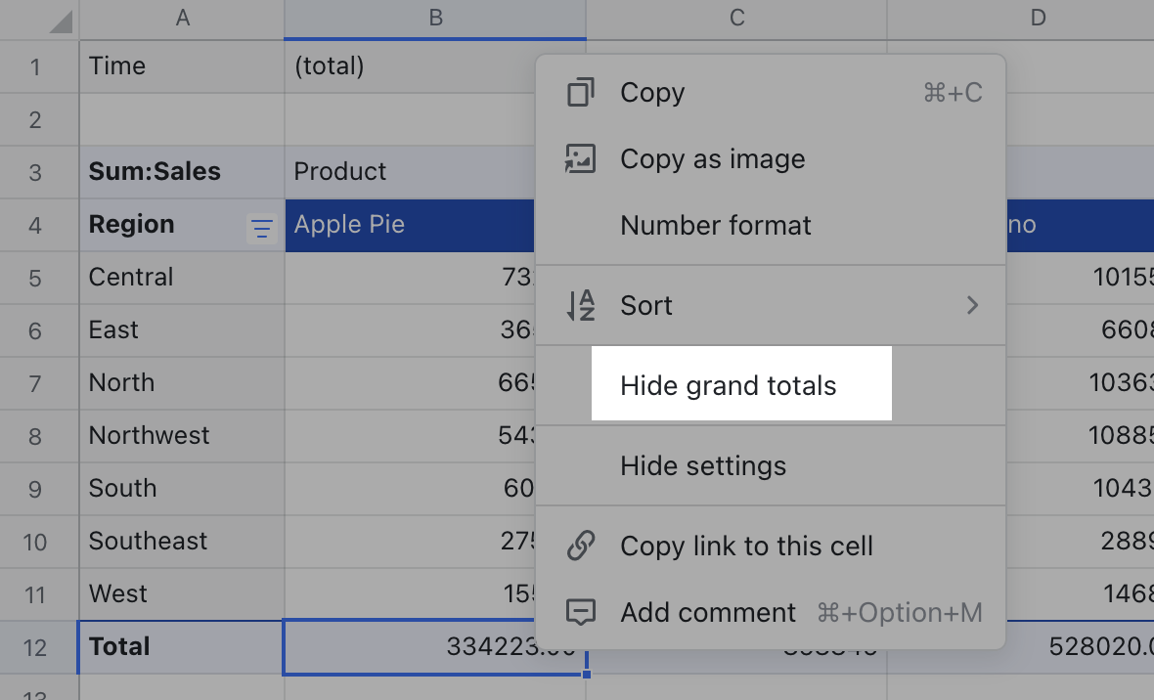
Task: Click the chain link icon
Action: click(581, 547)
